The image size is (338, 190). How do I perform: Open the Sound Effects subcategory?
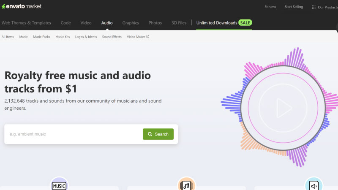pos(112,37)
